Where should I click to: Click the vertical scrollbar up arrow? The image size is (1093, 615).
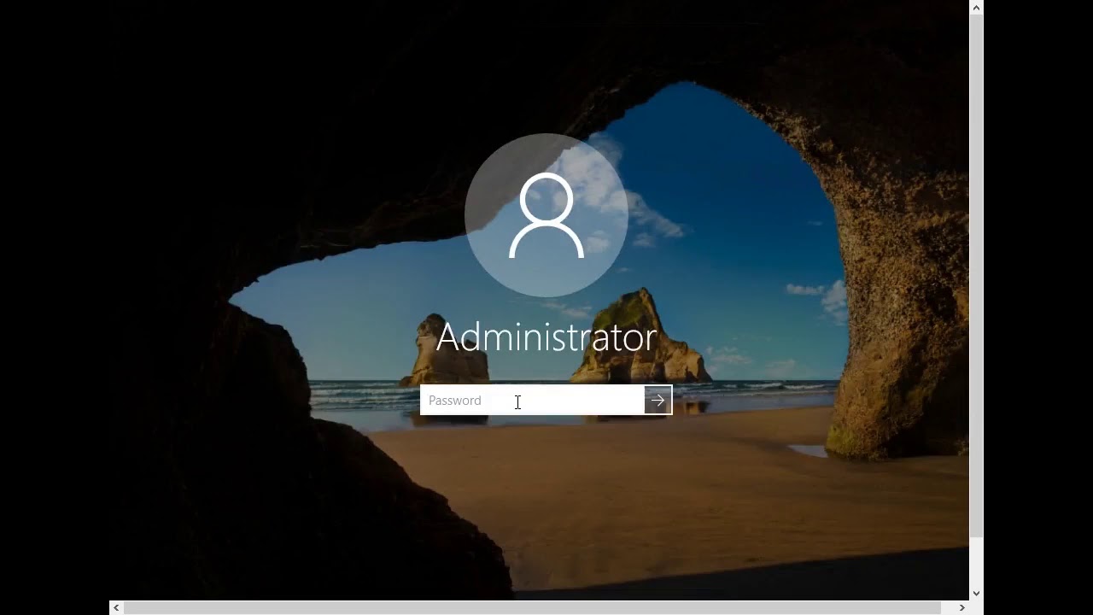976,7
